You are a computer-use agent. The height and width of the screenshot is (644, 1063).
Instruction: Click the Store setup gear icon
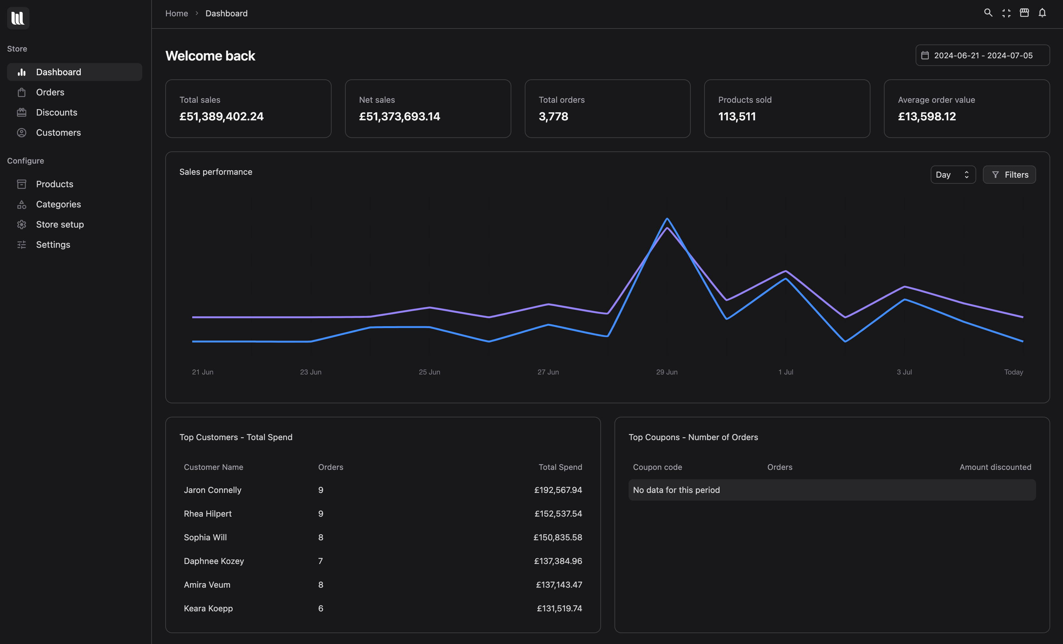click(21, 224)
